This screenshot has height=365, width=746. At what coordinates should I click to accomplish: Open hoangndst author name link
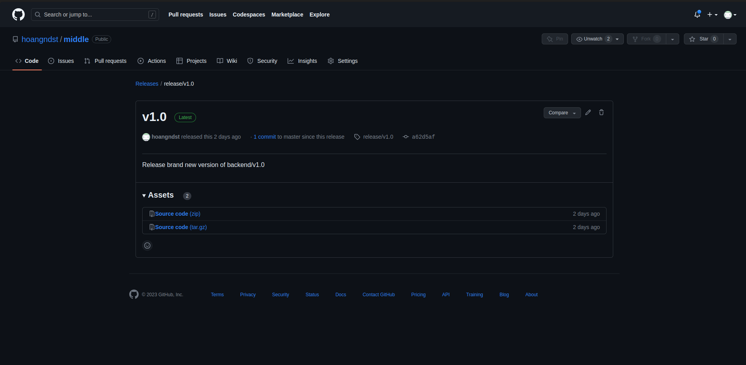tap(166, 137)
